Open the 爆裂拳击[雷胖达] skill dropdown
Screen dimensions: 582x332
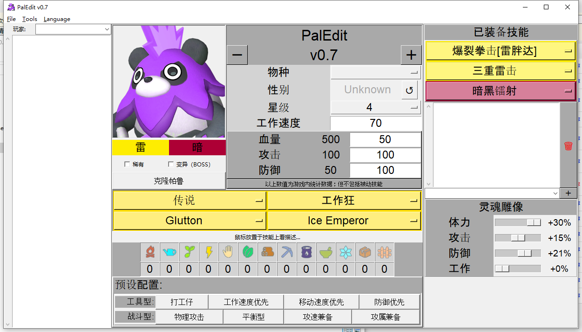point(501,51)
